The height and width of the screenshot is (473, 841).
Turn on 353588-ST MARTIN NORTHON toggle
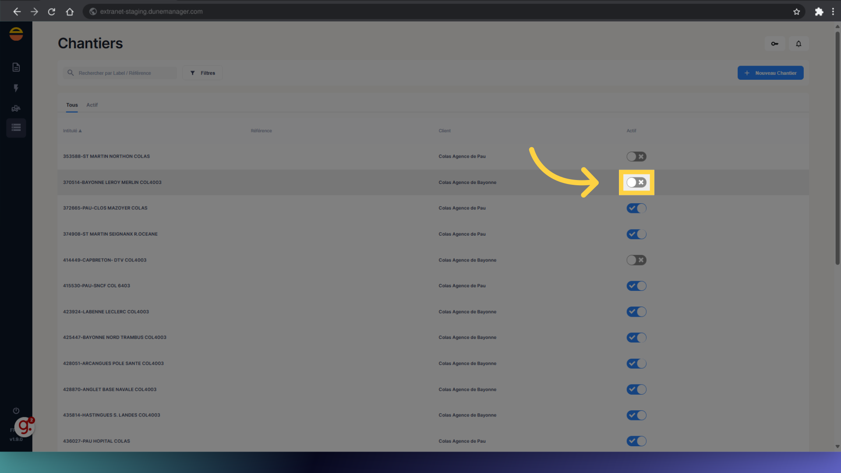coord(636,157)
